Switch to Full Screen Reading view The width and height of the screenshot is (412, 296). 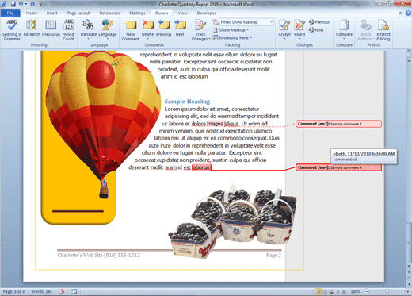coord(325,291)
